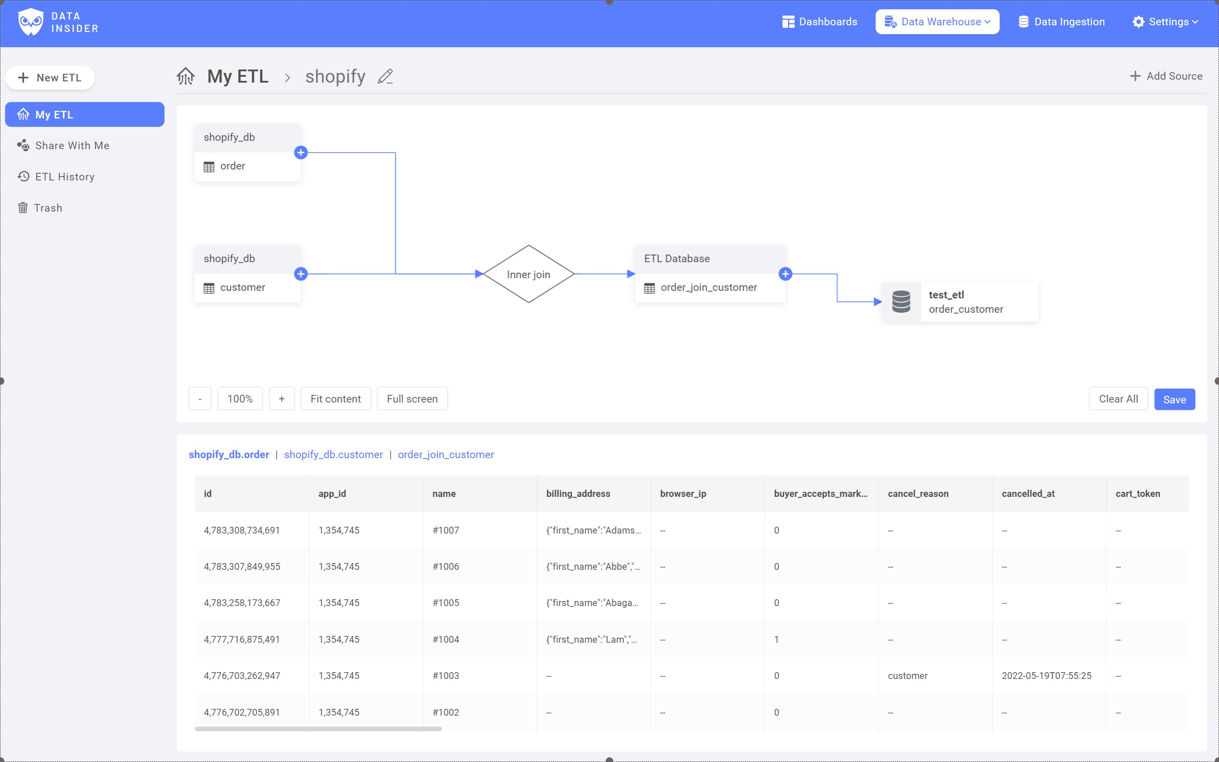This screenshot has width=1219, height=762.
Task: Click the zoom in plus button
Action: click(x=282, y=399)
